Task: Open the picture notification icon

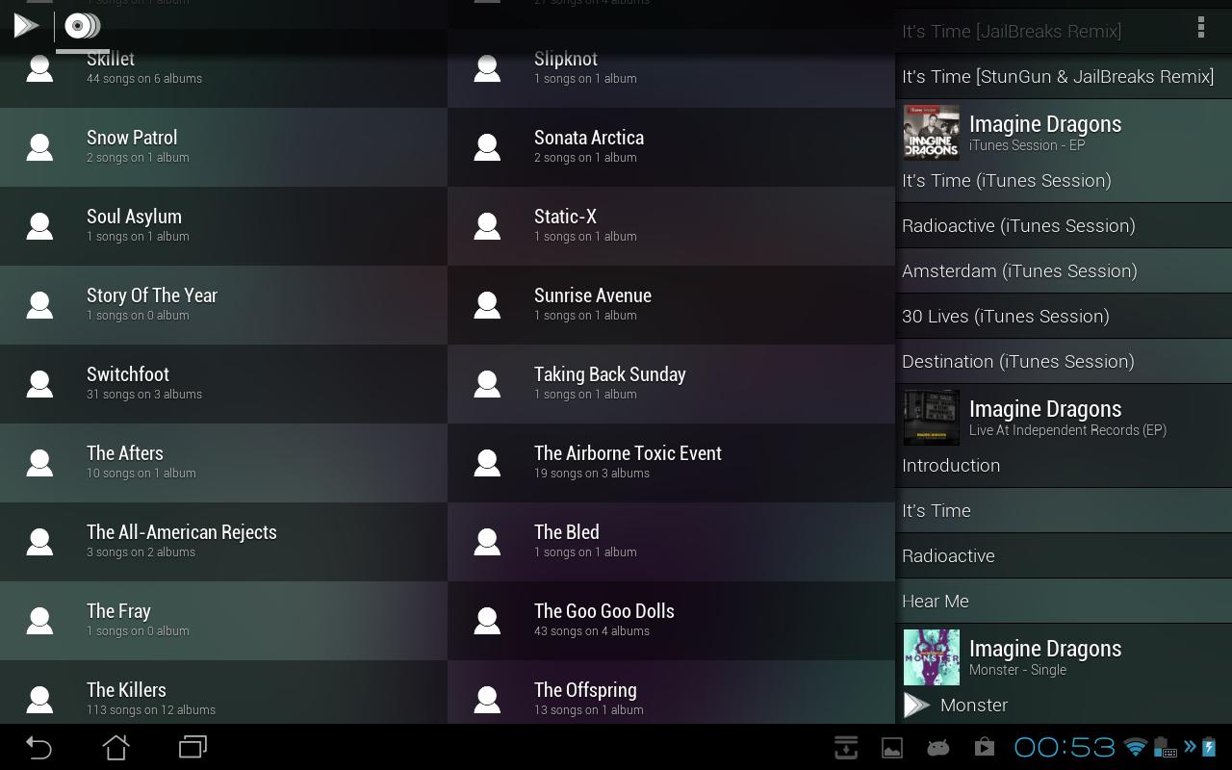Action: [892, 748]
